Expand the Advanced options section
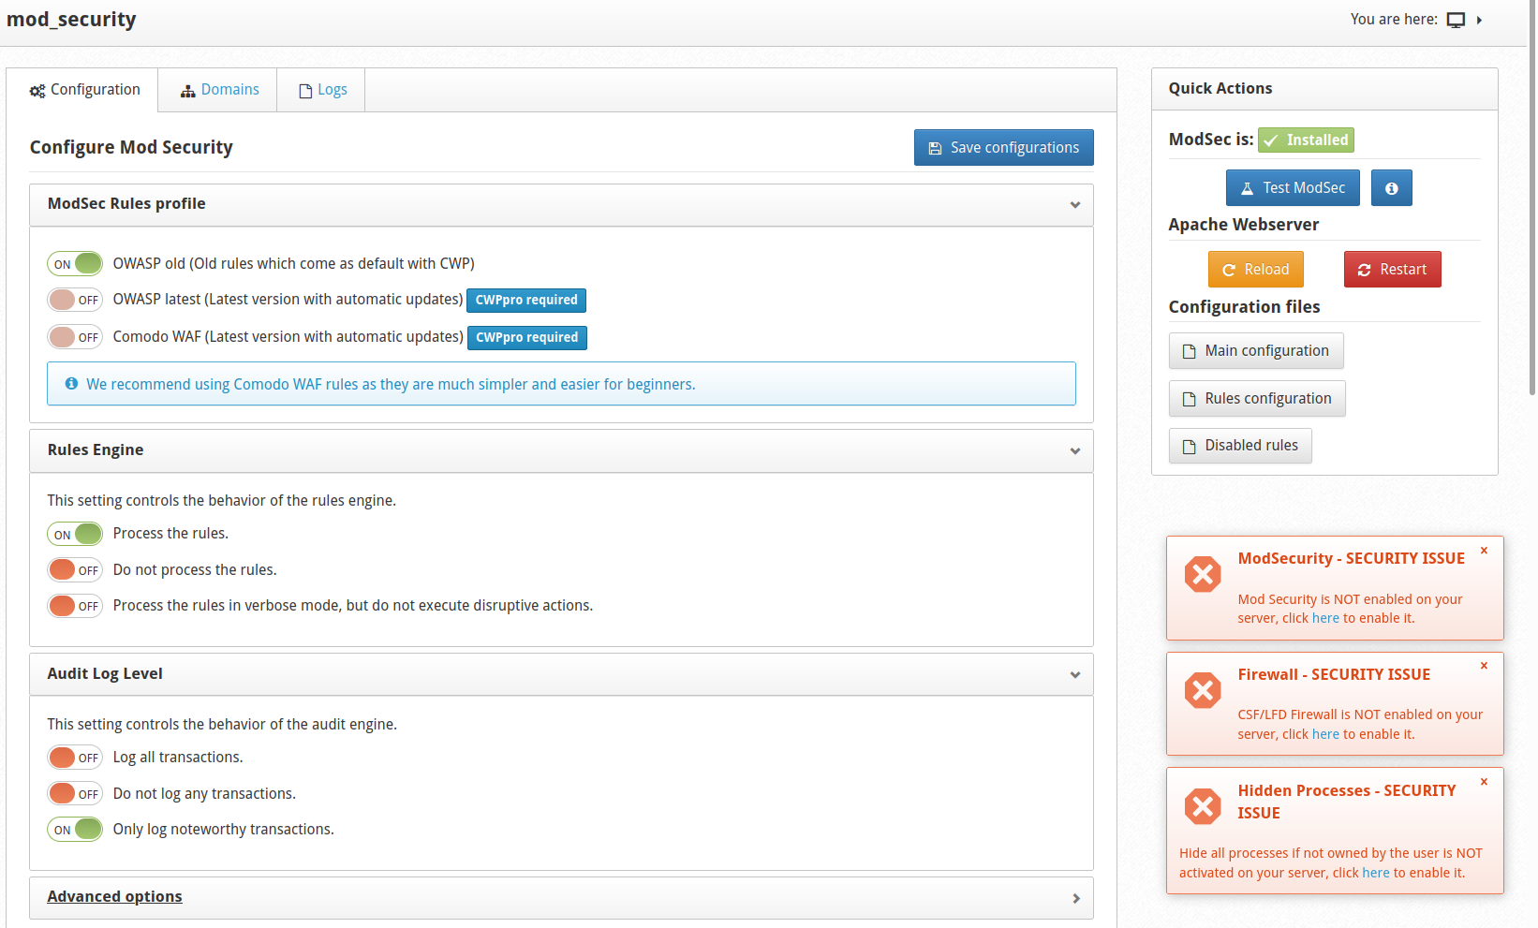This screenshot has width=1538, height=928. [x=1075, y=898]
